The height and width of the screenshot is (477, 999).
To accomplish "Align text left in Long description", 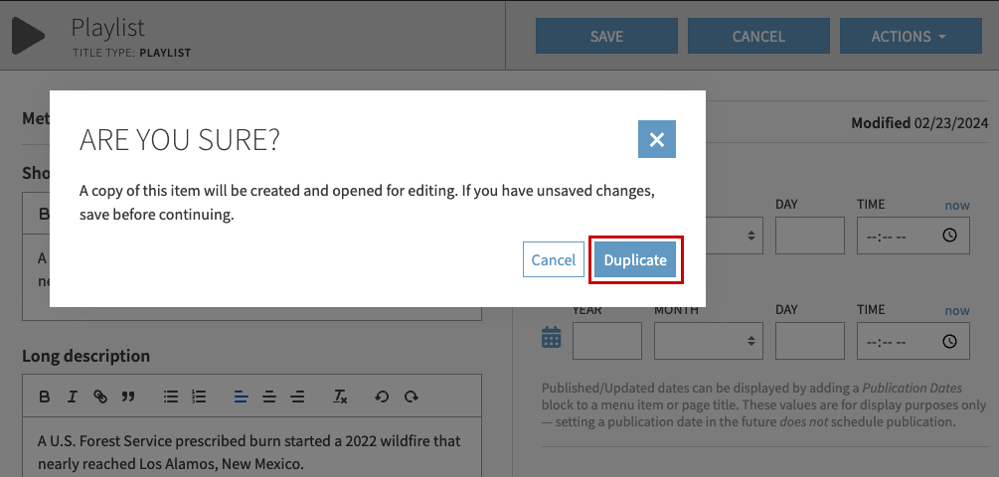I will click(241, 397).
